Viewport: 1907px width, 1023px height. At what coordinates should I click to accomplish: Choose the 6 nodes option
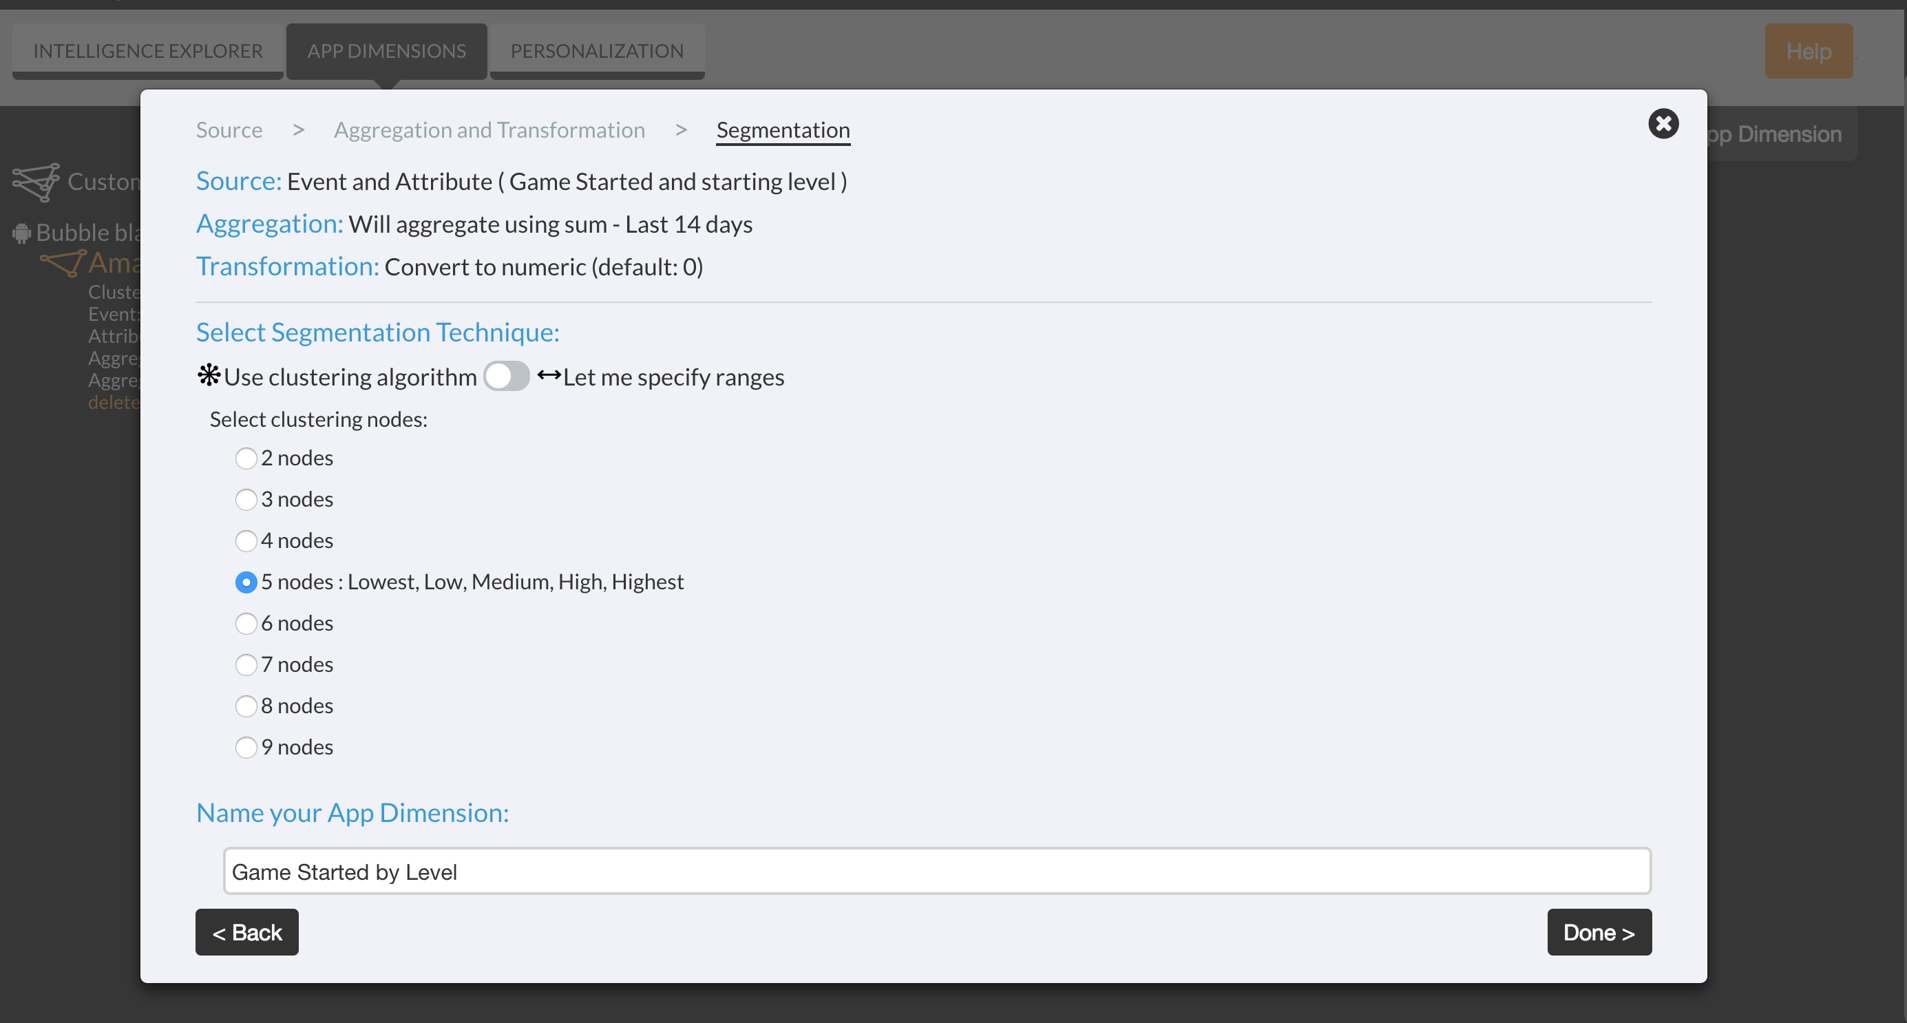pos(246,624)
